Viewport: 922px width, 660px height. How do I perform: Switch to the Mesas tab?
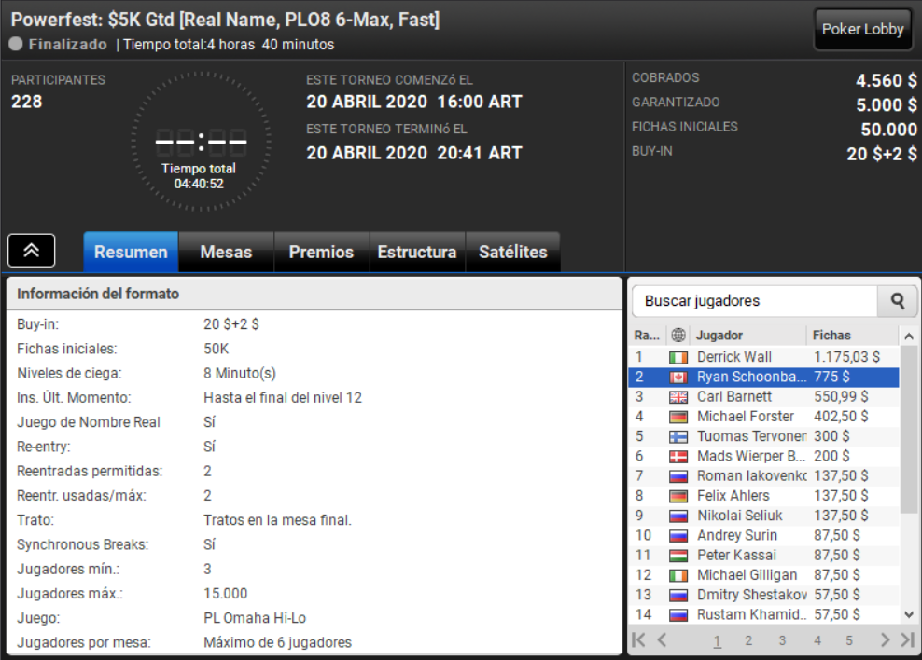[226, 252]
